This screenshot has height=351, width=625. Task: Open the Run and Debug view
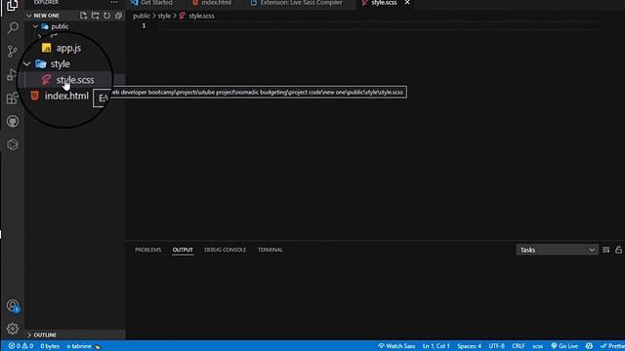[12, 74]
